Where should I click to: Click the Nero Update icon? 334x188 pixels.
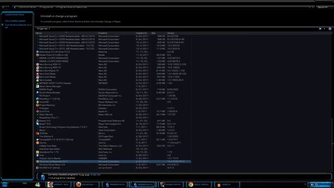click(x=38, y=80)
